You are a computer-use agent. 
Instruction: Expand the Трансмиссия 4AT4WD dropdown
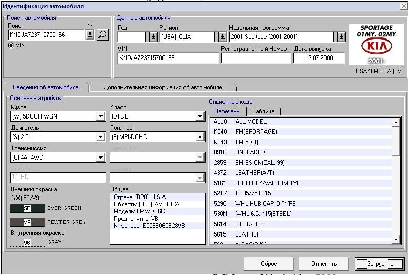click(x=100, y=158)
